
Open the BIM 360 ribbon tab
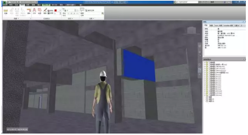tap(54, 5)
